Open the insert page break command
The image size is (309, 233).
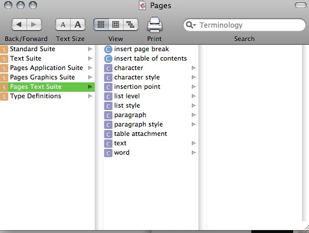coord(151,49)
